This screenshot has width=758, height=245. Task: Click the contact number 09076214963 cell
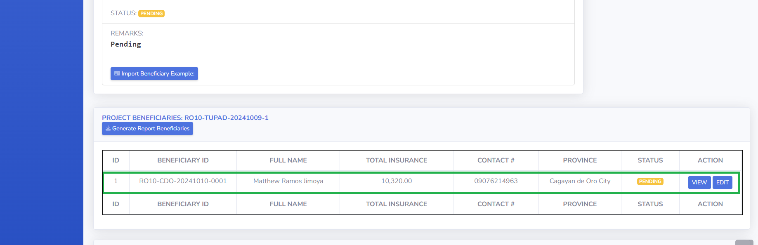(496, 181)
